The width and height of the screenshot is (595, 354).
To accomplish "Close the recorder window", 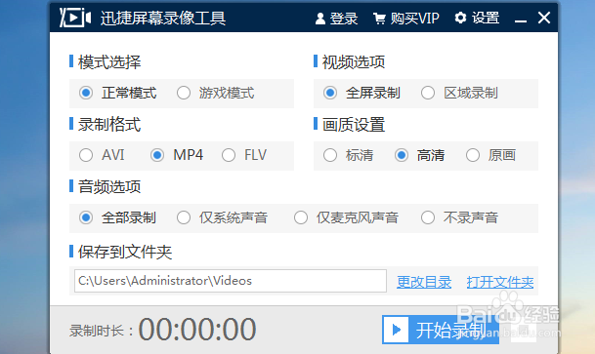I will (544, 18).
